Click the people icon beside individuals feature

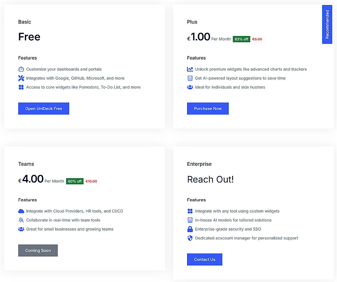(190, 87)
